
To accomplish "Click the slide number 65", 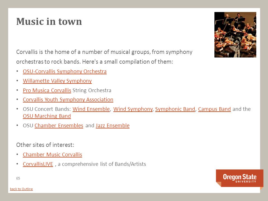I will 18,178.
